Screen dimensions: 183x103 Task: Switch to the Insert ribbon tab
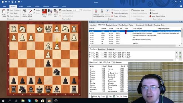(21, 7)
